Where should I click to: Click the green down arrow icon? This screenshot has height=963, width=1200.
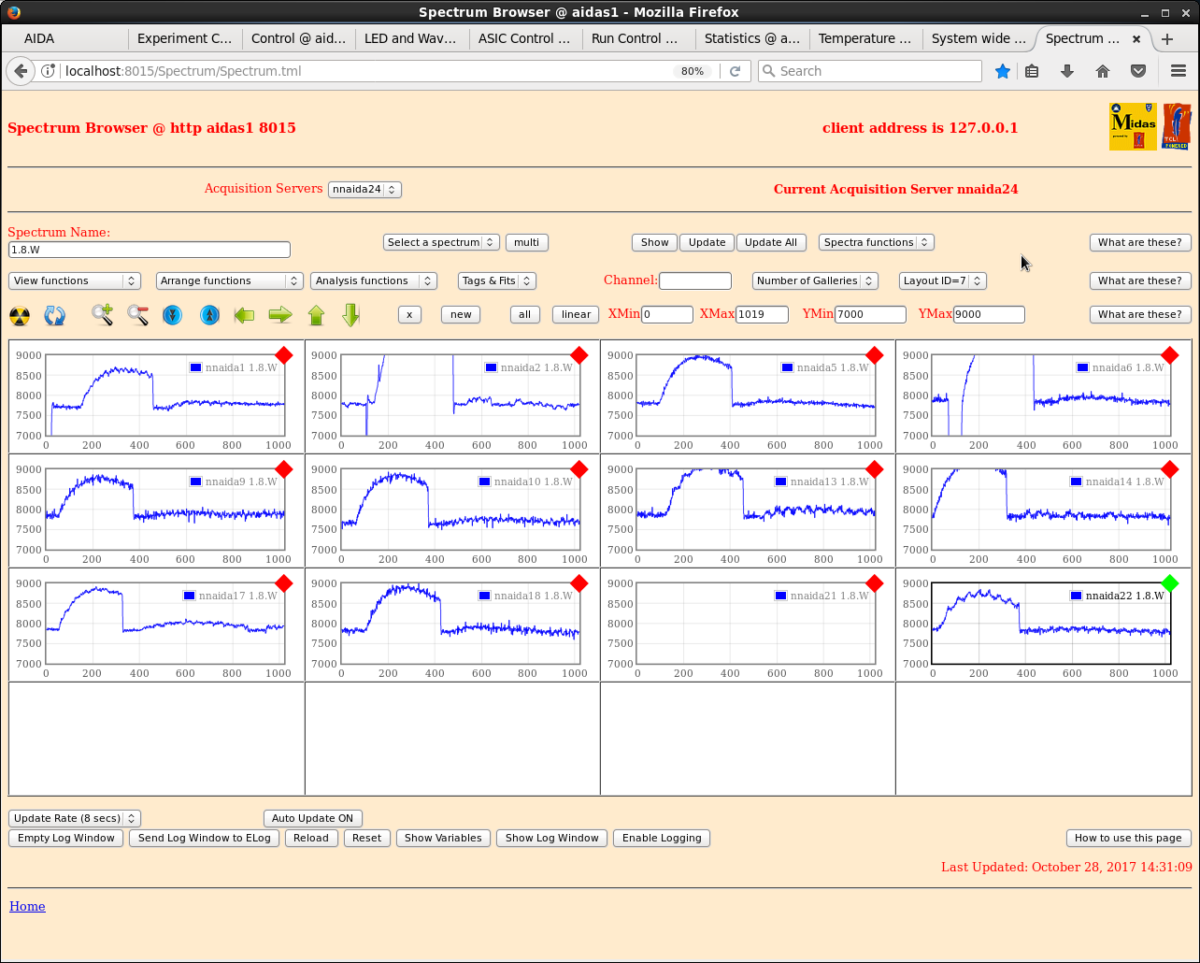[351, 315]
